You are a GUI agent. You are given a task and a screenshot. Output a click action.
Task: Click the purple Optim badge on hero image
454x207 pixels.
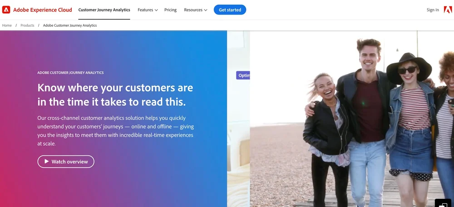pyautogui.click(x=243, y=75)
